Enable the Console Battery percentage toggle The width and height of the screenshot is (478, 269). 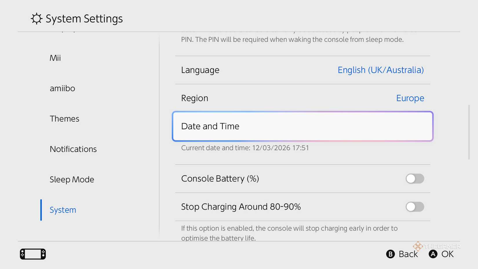415,179
